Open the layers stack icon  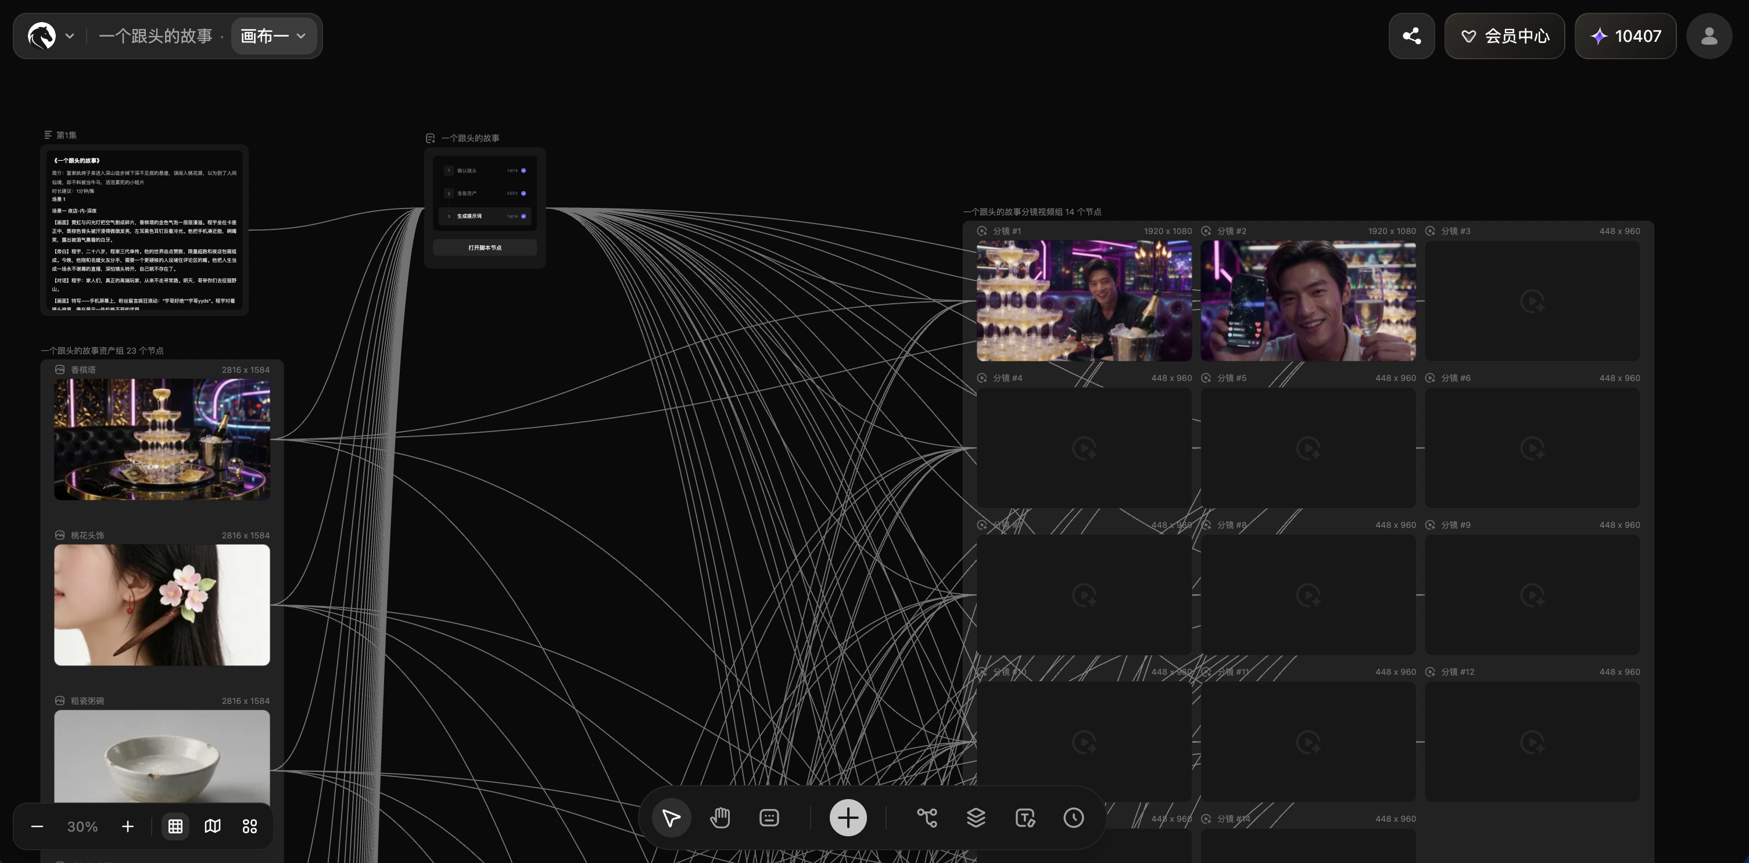pyautogui.click(x=976, y=818)
